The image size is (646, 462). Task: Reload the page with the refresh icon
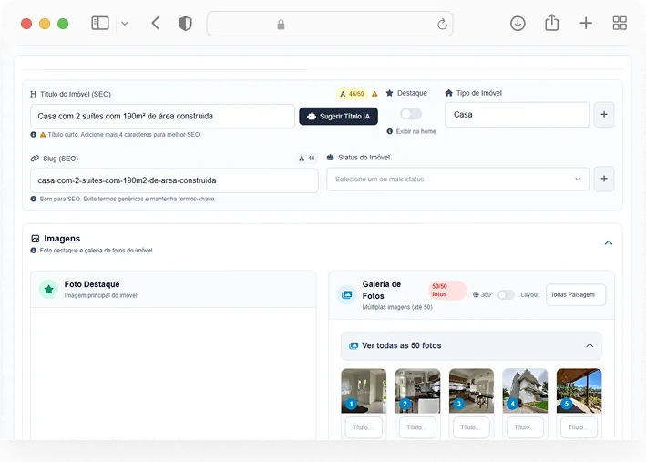442,24
